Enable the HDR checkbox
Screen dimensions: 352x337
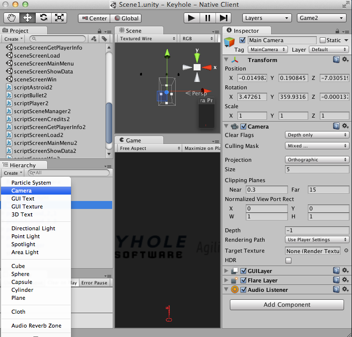[288, 260]
